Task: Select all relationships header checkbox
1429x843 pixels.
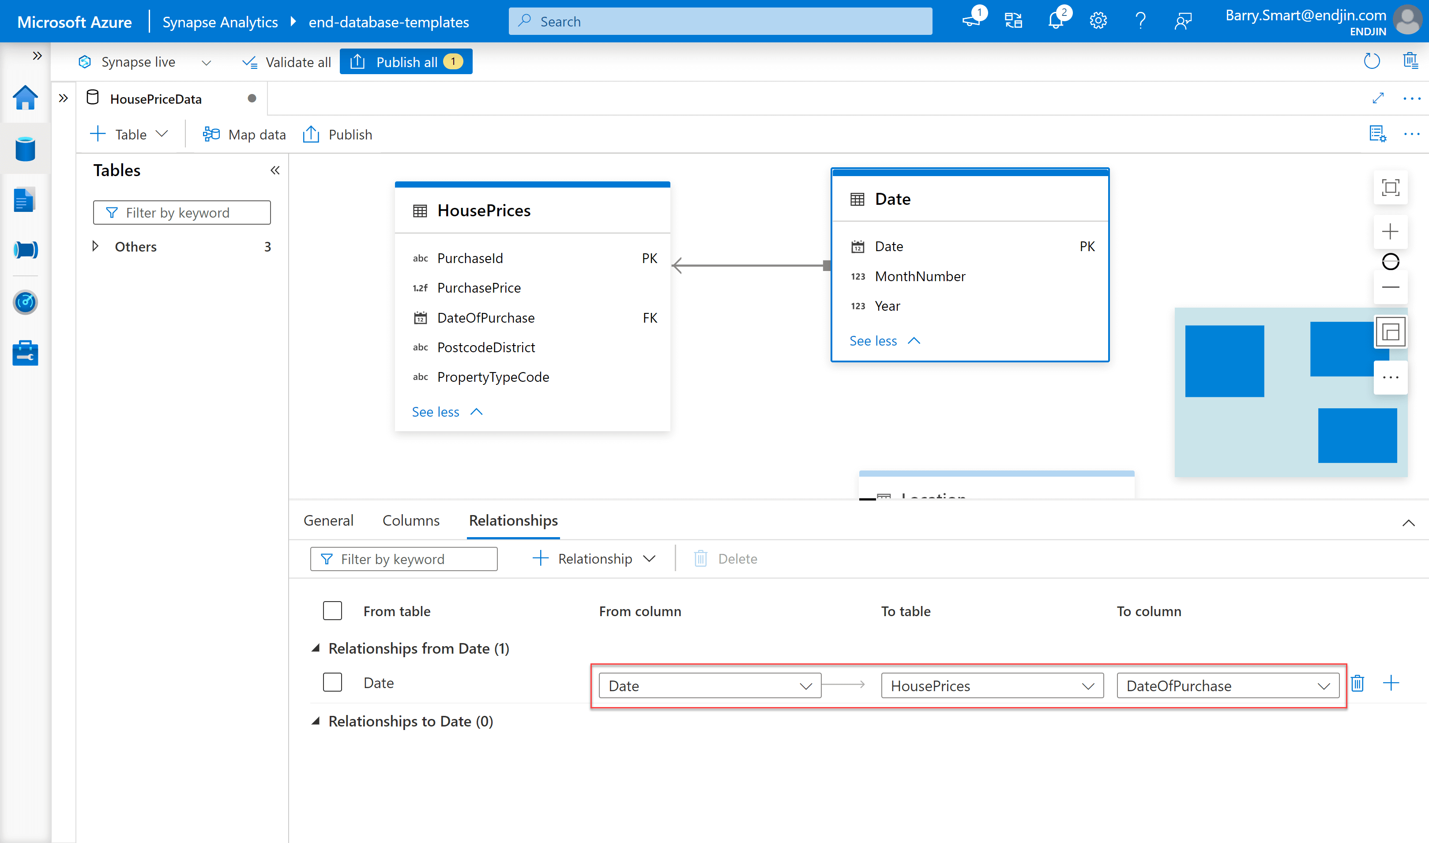Action: click(x=332, y=611)
